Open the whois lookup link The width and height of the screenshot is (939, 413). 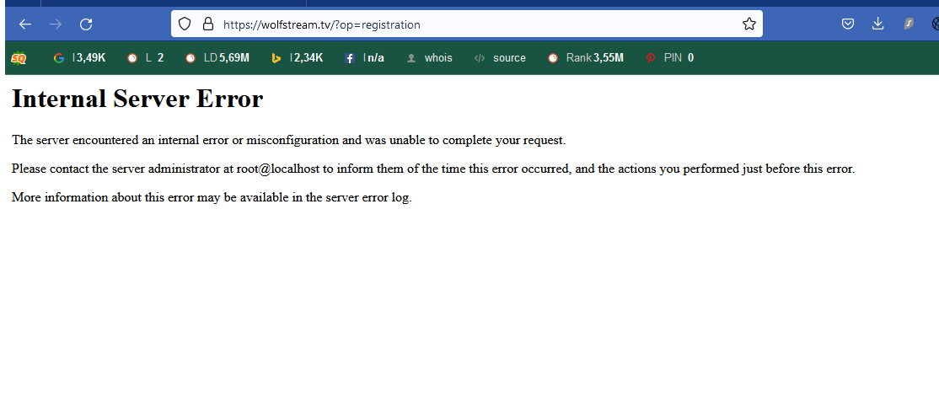pos(430,58)
